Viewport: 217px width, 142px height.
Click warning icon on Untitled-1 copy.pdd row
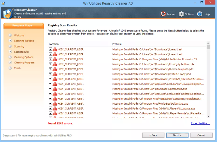[x=55, y=74]
